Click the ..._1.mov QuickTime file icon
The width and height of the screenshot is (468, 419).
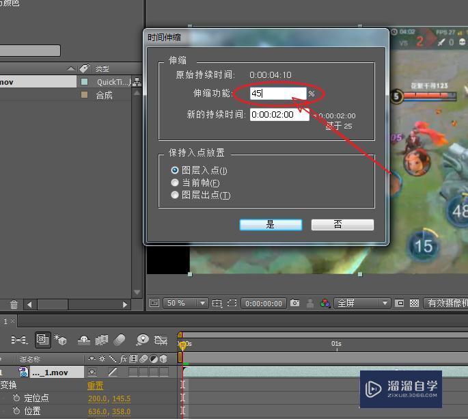[x=24, y=372]
